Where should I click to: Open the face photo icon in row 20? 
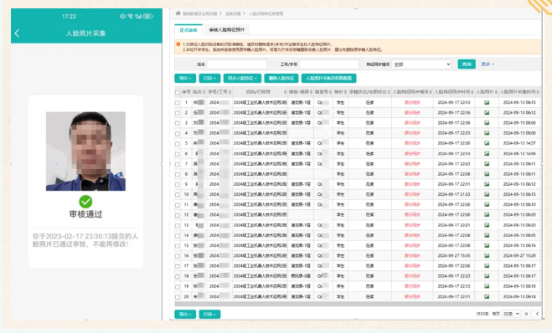click(487, 296)
